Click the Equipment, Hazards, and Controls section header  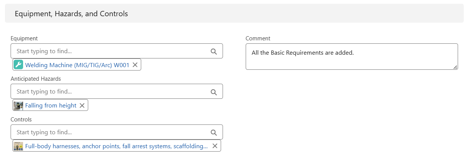tap(71, 14)
